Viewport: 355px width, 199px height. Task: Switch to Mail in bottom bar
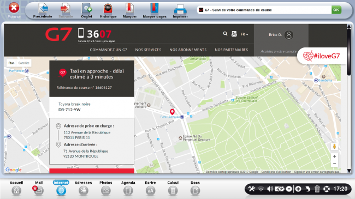pyautogui.click(x=39, y=188)
